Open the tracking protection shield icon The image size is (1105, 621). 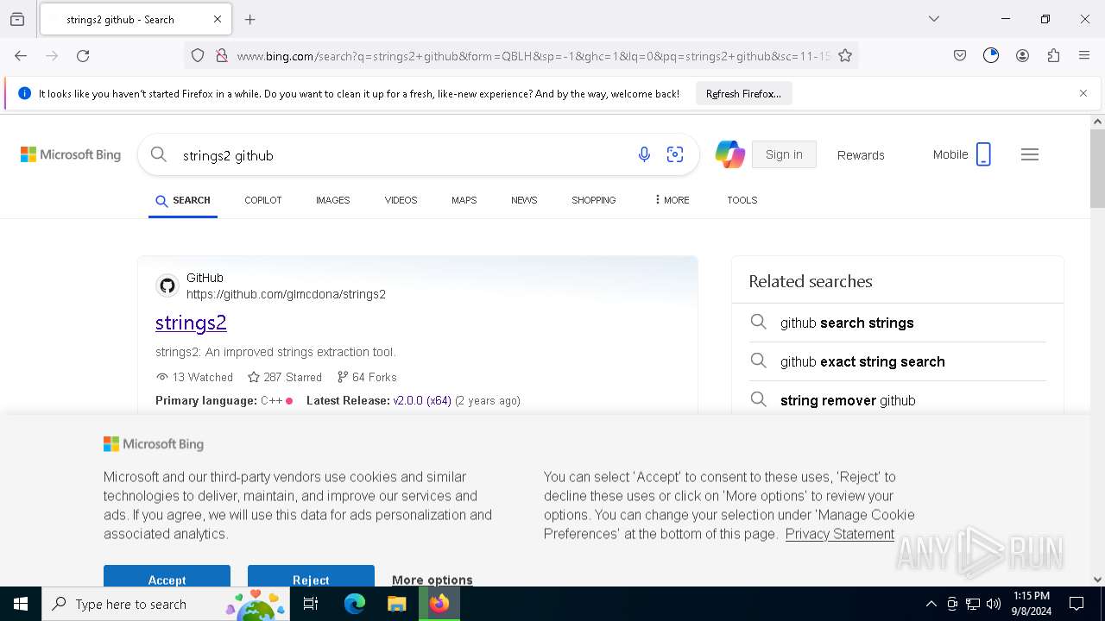198,55
